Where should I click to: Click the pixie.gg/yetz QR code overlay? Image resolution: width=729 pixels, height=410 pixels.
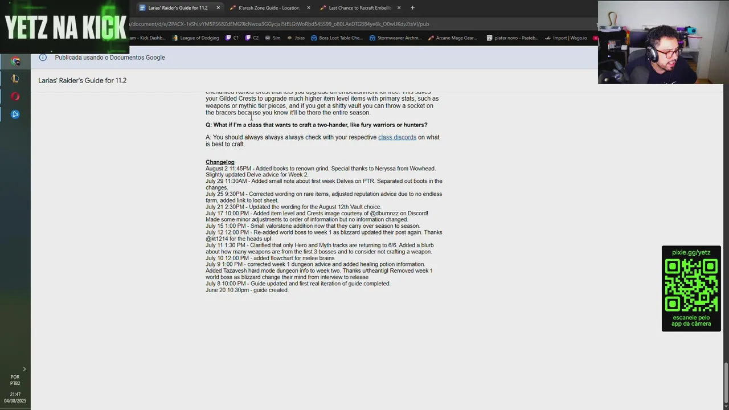(x=691, y=288)
